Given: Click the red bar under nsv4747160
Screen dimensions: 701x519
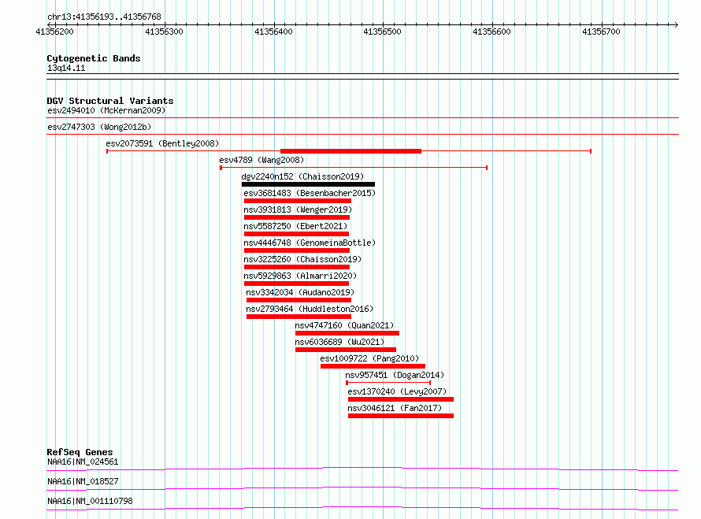Looking at the screenshot, I should pos(347,333).
